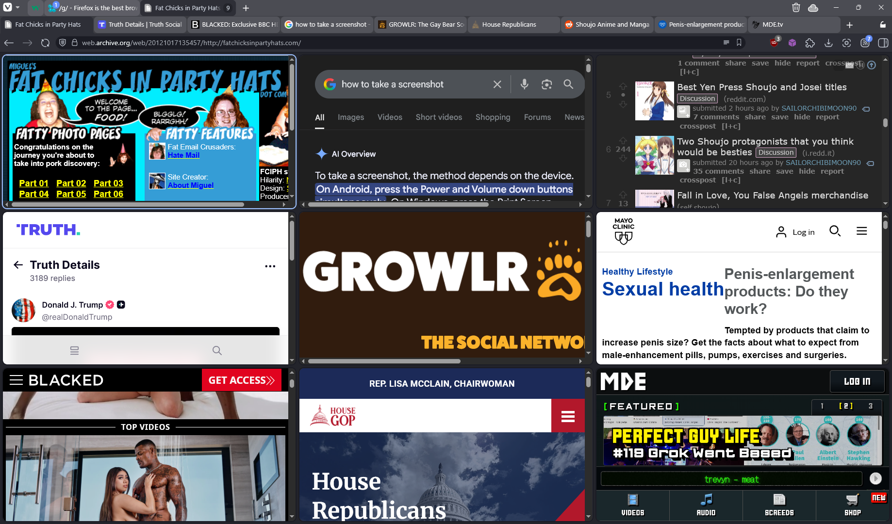
Task: Go back using the back arrow
Action: pos(9,43)
